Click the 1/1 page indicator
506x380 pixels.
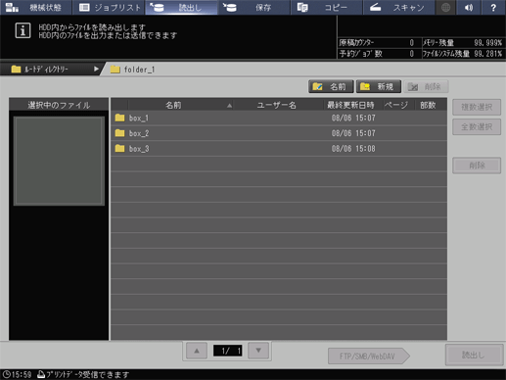pos(227,351)
